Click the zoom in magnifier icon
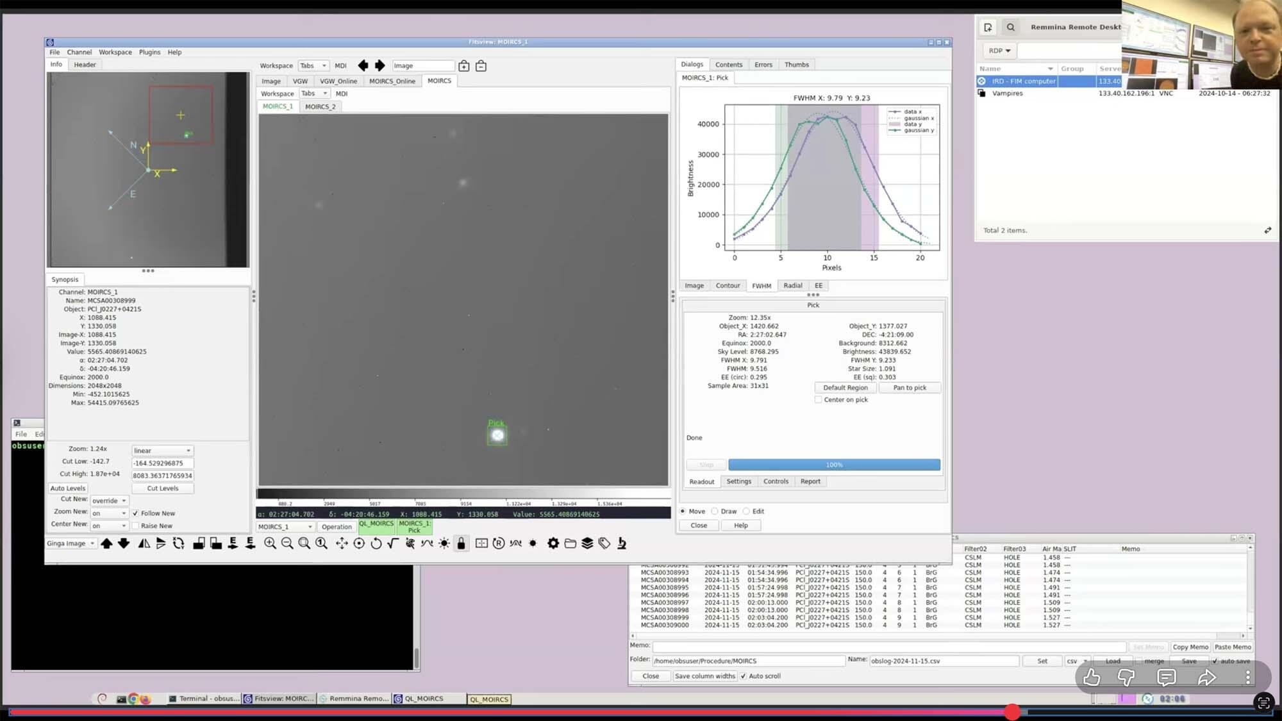Image resolution: width=1282 pixels, height=721 pixels. (270, 543)
